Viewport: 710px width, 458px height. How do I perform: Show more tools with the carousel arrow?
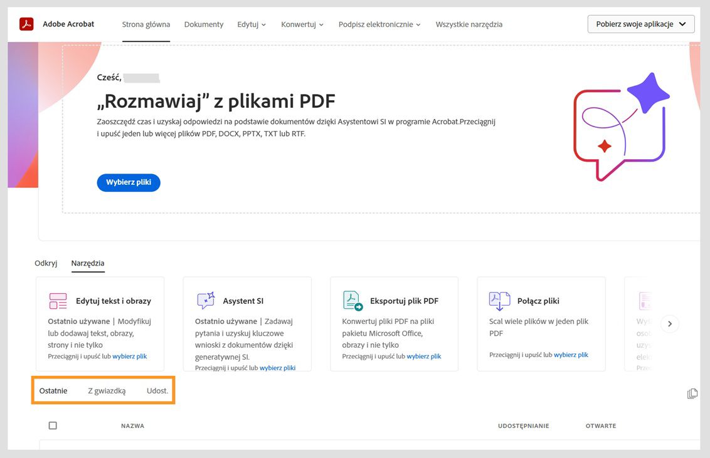[x=670, y=323]
